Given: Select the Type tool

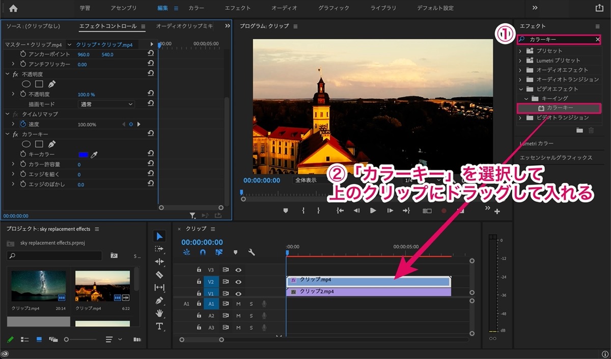Looking at the screenshot, I should (159, 326).
